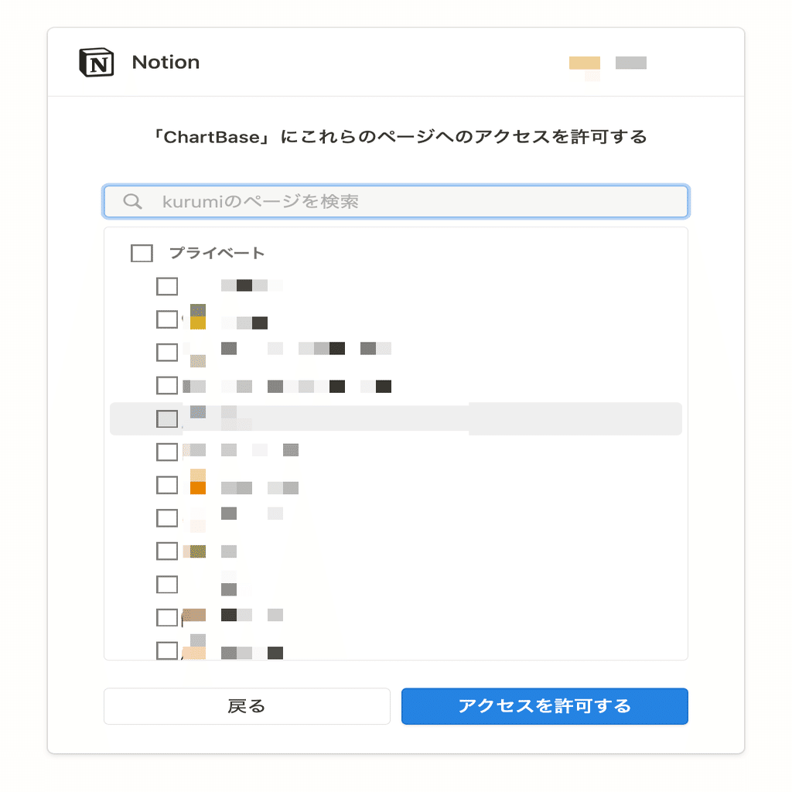The height and width of the screenshot is (792, 792).
Task: Click the blurred yellow account item in header
Action: [x=585, y=63]
